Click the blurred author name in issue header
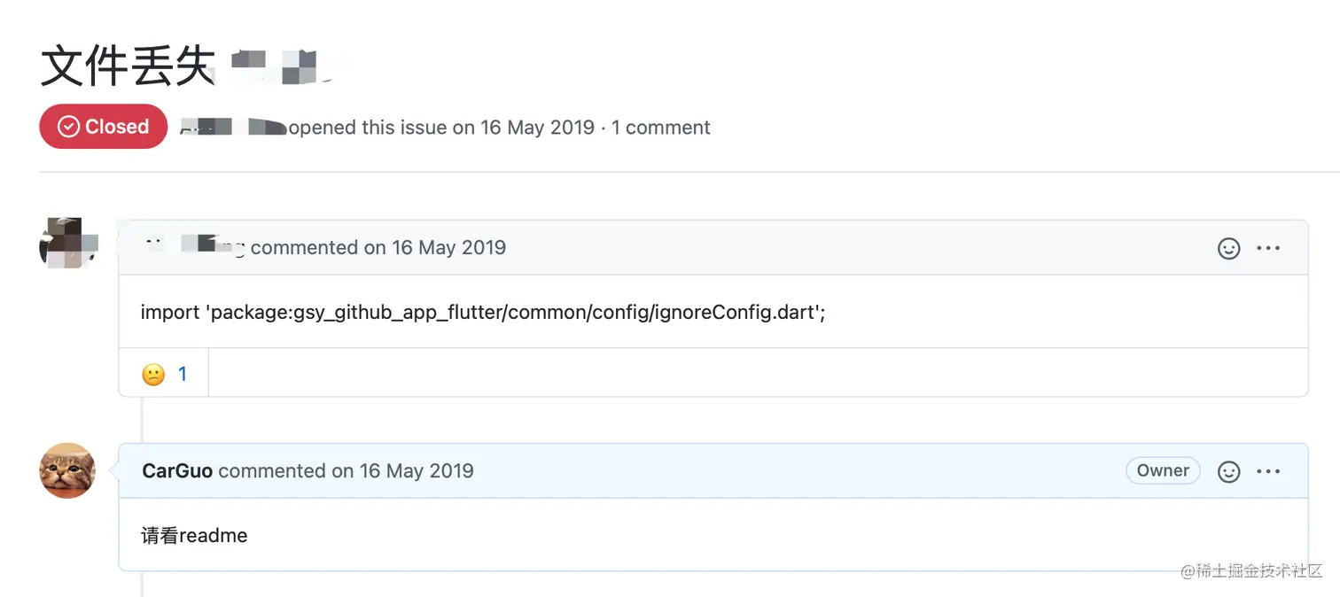The width and height of the screenshot is (1340, 597). pyautogui.click(x=233, y=128)
